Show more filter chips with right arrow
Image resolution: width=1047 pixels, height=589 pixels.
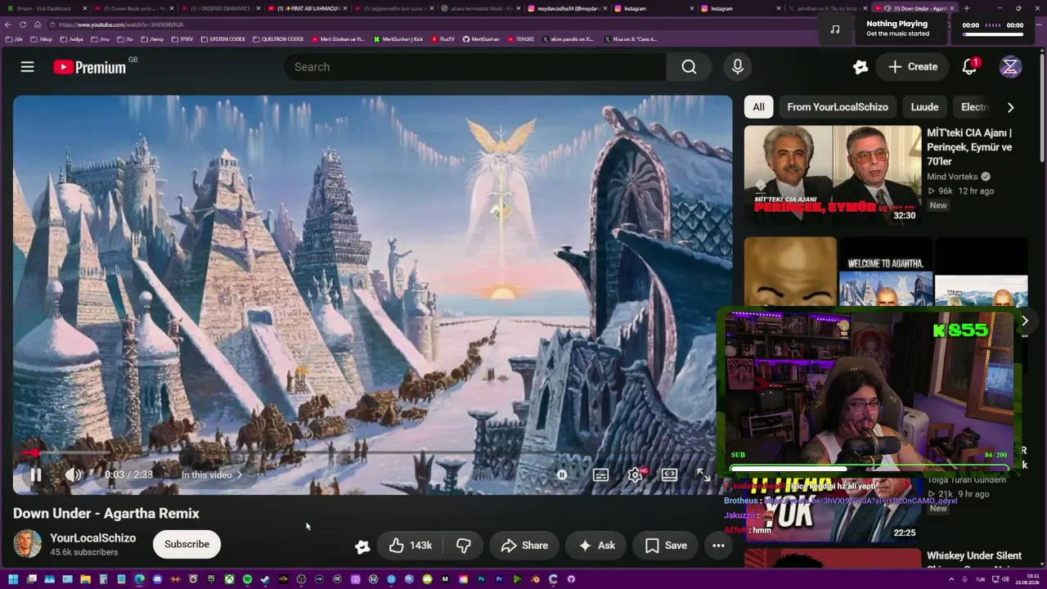tap(1010, 107)
